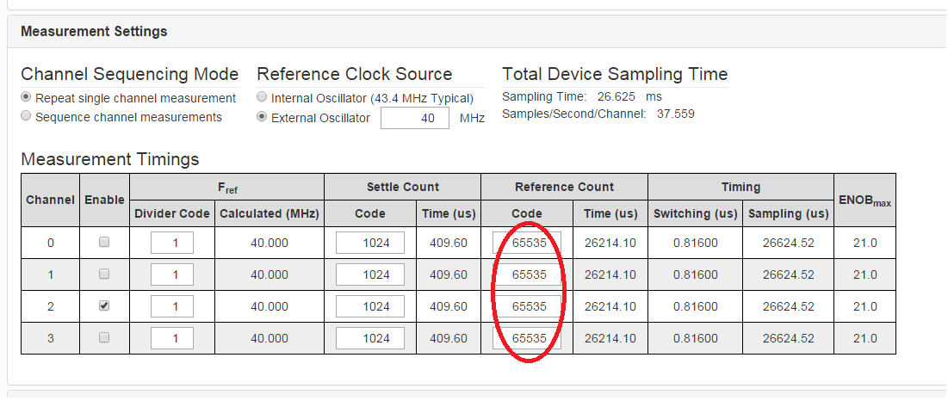The height and width of the screenshot is (407, 948).
Task: Click channel 0 Reference Count code field
Action: [527, 243]
